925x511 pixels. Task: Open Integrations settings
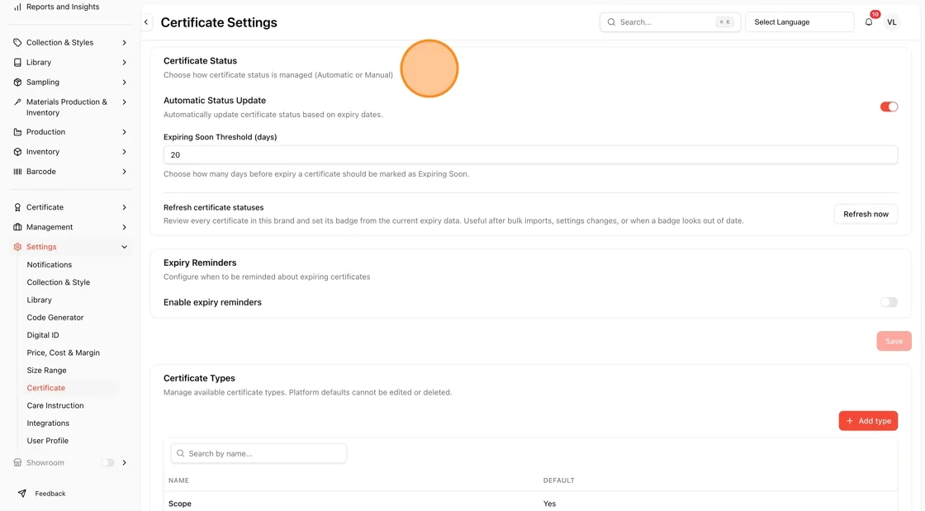click(48, 423)
